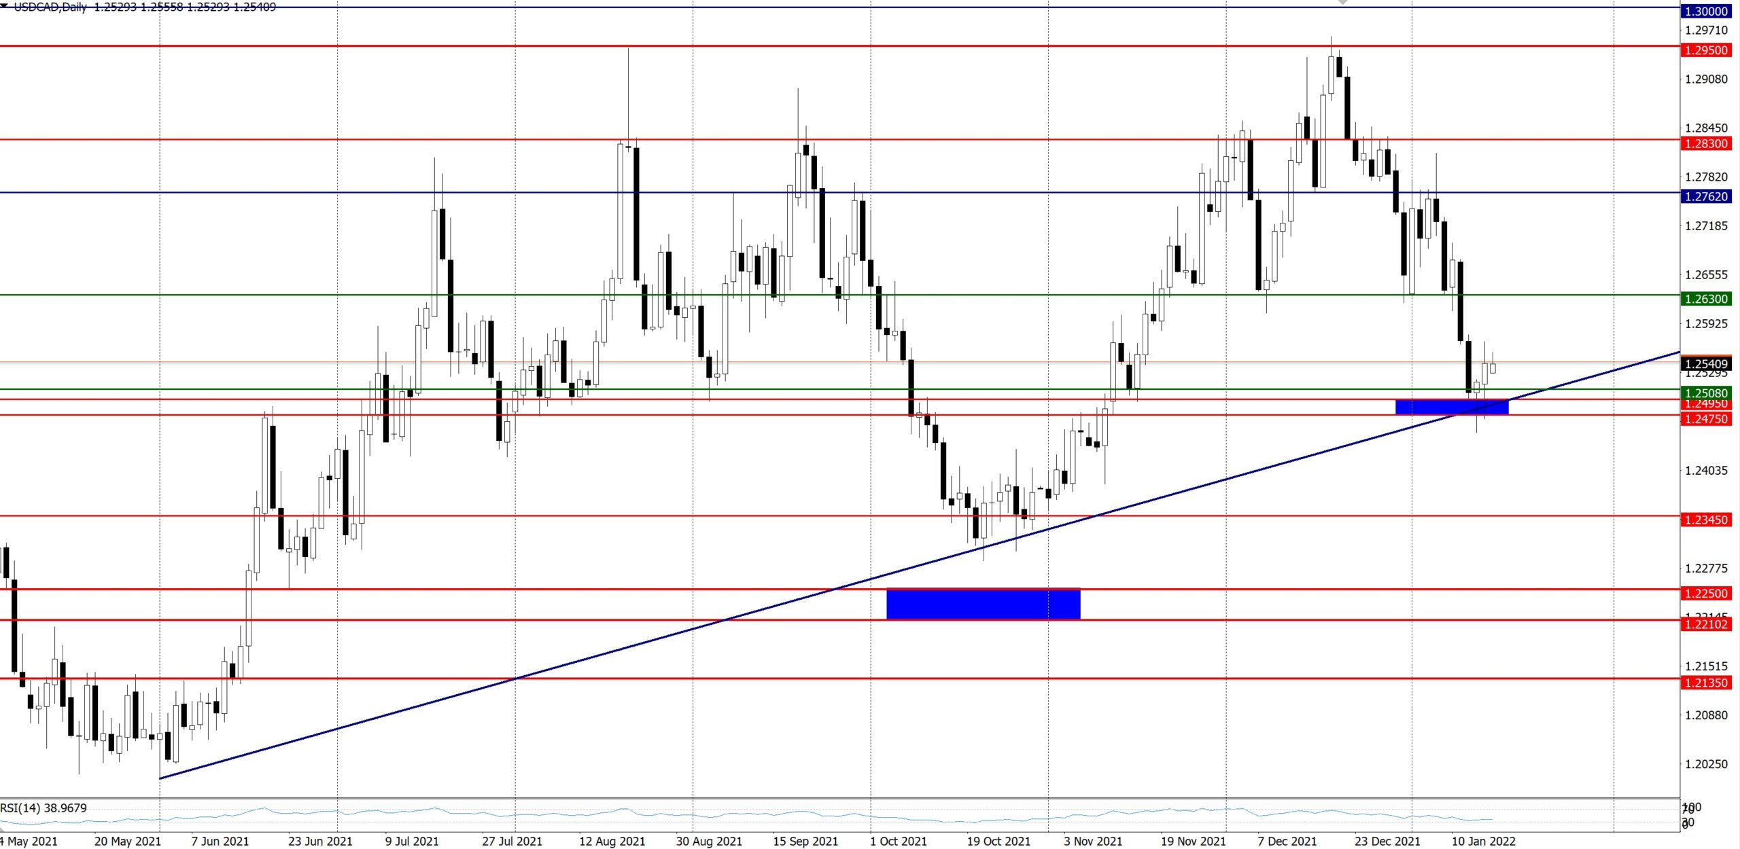1740x849 pixels.
Task: Click the 19 Nov 2021 date label
Action: 1193,841
